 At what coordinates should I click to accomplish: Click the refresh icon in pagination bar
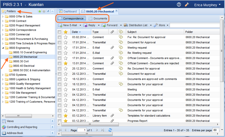[110, 130]
